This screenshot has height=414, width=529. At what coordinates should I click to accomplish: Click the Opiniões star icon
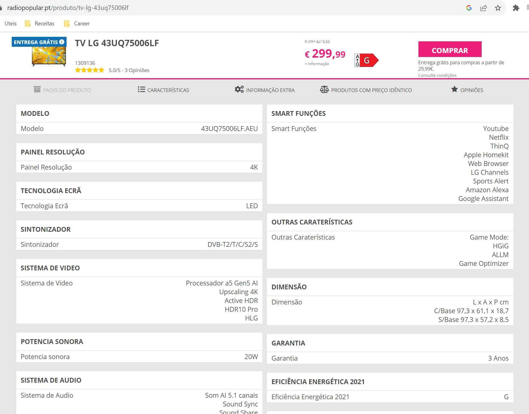[454, 89]
